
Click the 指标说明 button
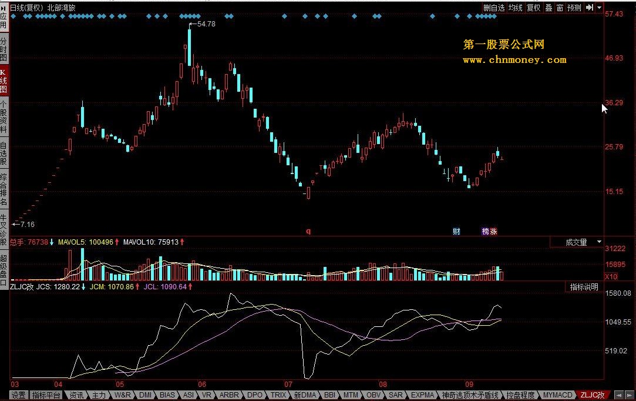click(584, 287)
